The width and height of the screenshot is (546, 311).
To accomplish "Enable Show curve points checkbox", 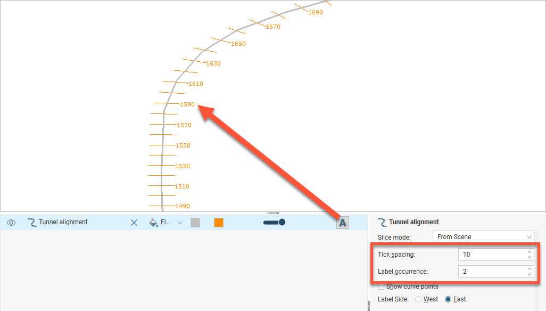I will point(381,287).
